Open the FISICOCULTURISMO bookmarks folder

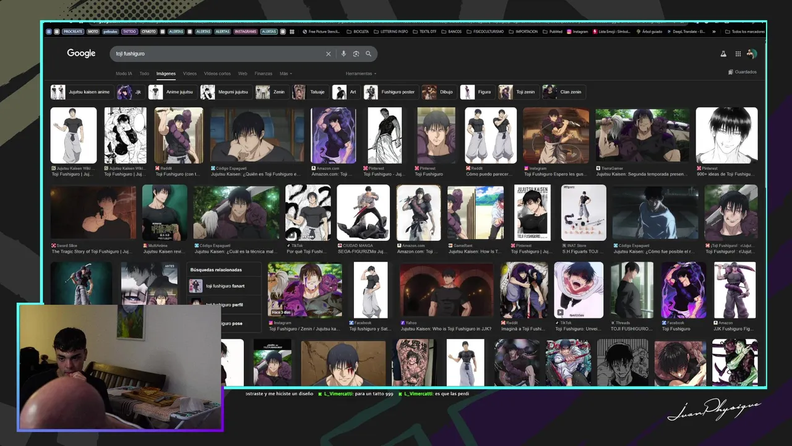(486, 32)
